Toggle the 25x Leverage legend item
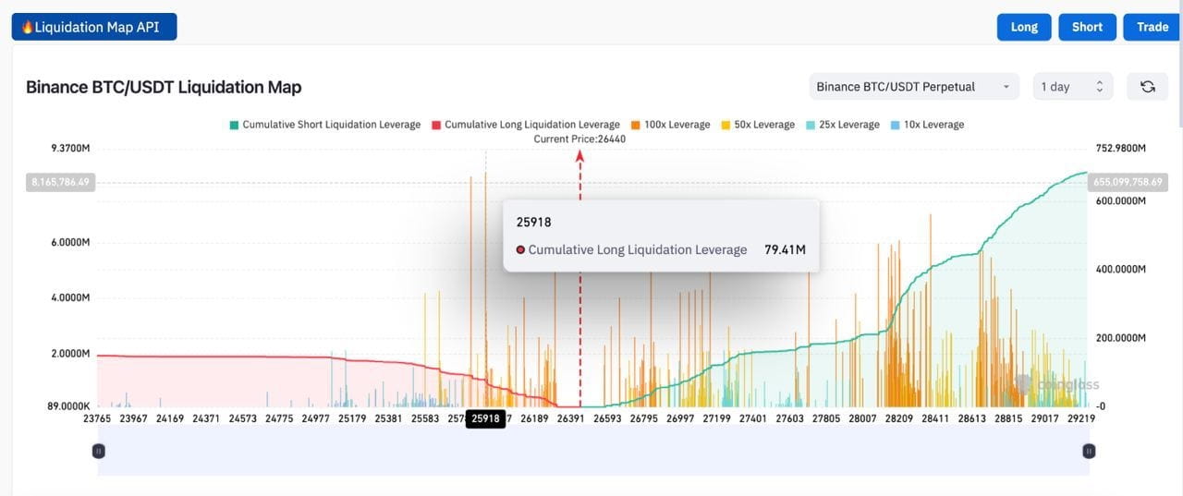 [x=843, y=125]
